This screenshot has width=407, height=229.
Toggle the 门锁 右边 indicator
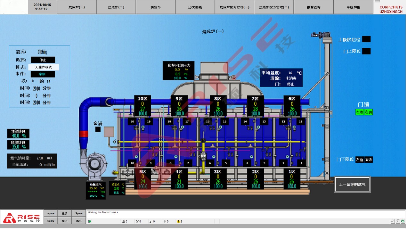point(369,112)
